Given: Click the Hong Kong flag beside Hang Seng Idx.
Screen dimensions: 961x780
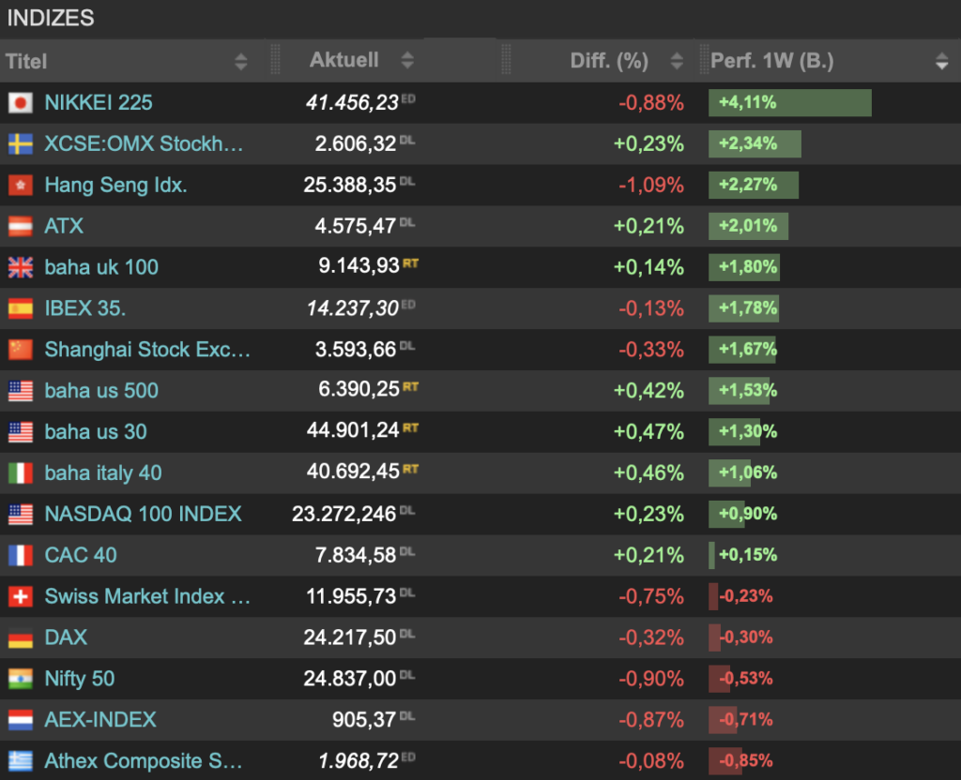Looking at the screenshot, I should click(21, 185).
